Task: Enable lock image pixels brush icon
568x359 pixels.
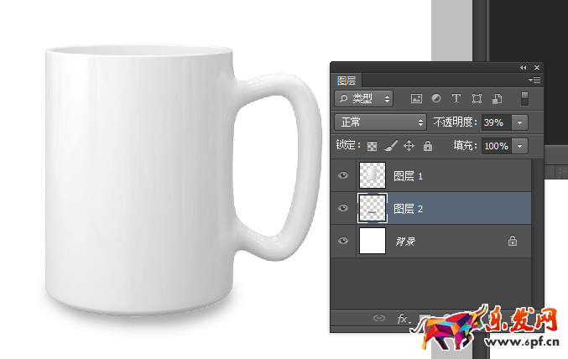Action: click(391, 146)
